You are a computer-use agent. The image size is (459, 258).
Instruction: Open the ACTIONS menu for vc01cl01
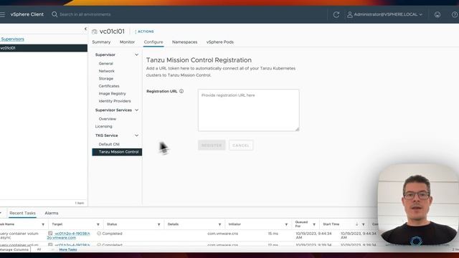pos(144,32)
